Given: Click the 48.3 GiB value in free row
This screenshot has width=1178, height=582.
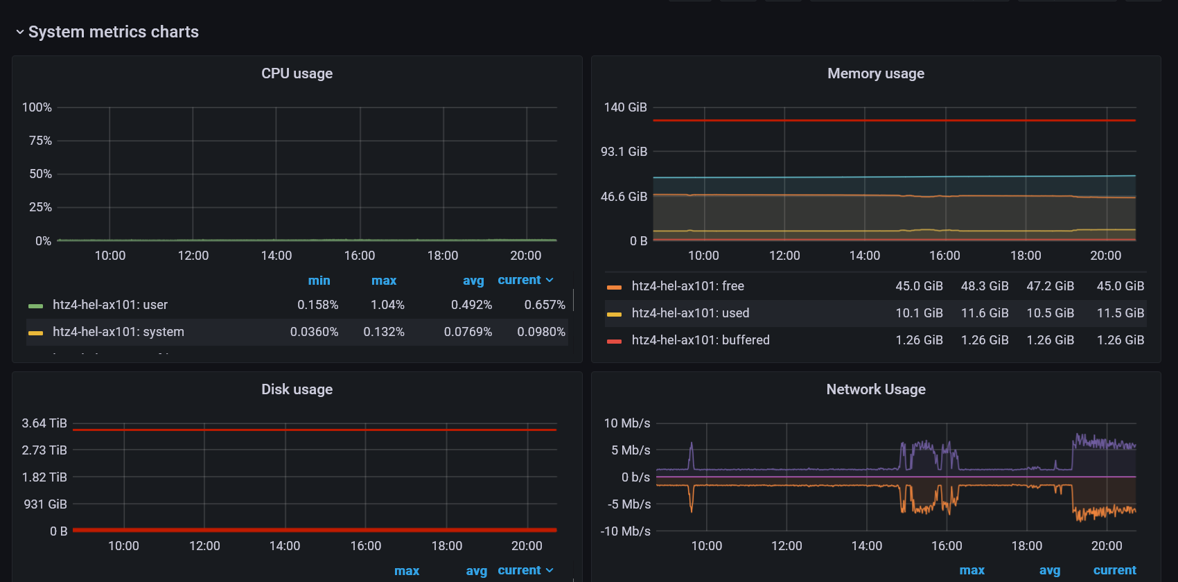Looking at the screenshot, I should pyautogui.click(x=985, y=286).
